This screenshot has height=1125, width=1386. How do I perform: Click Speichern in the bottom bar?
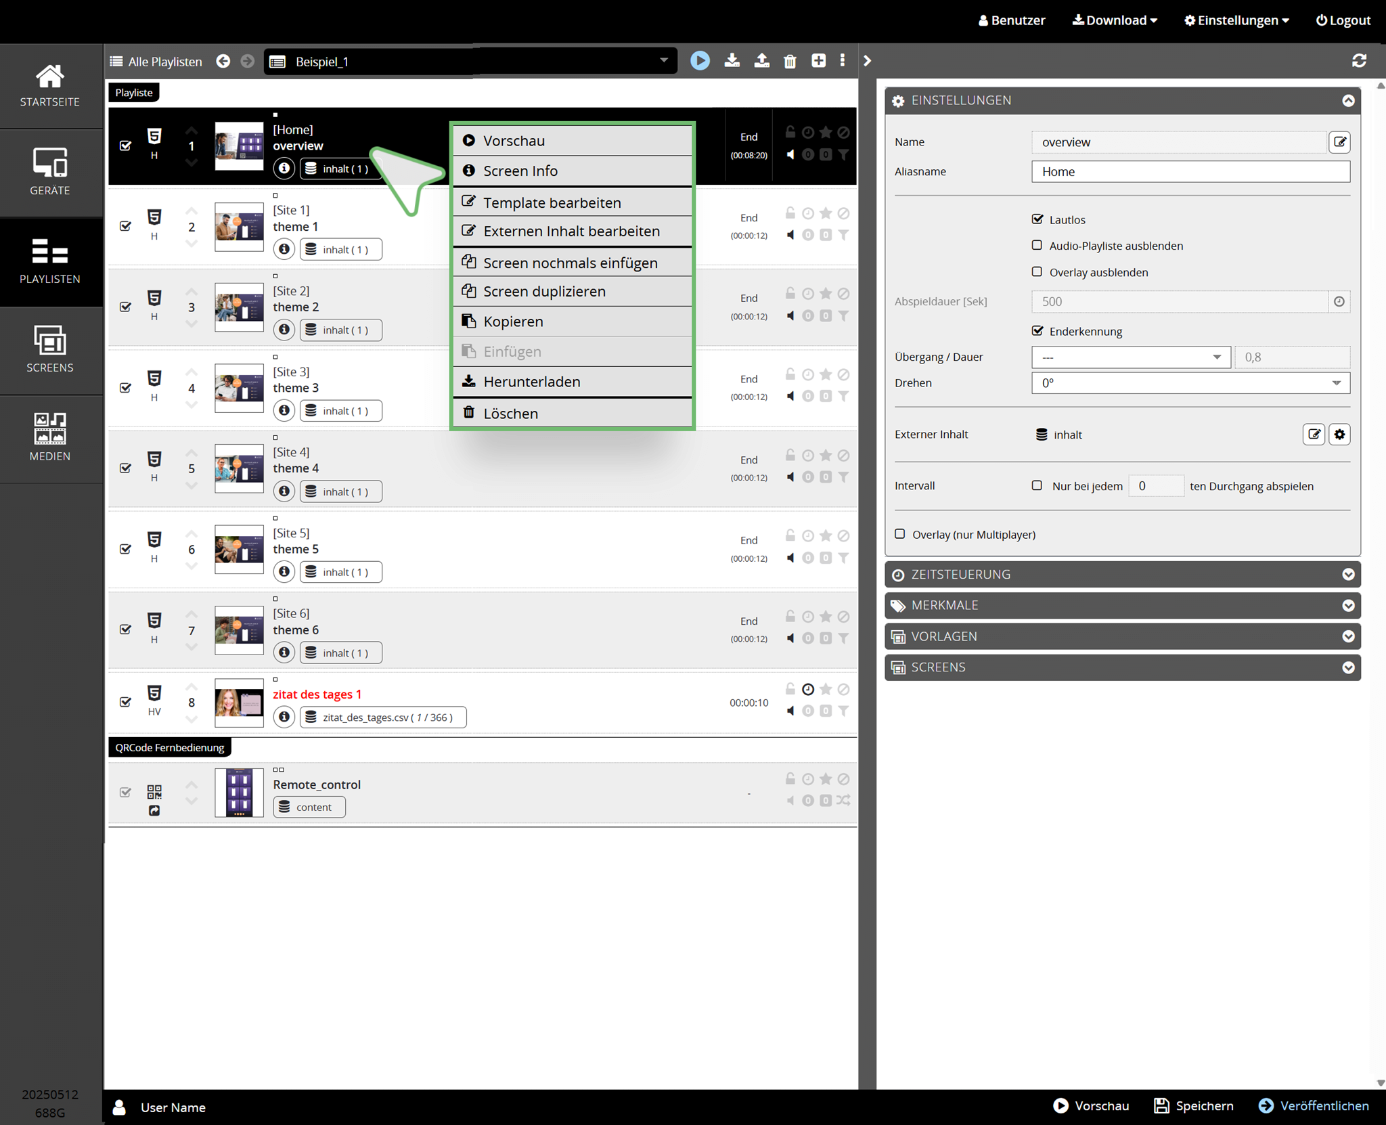click(1194, 1106)
